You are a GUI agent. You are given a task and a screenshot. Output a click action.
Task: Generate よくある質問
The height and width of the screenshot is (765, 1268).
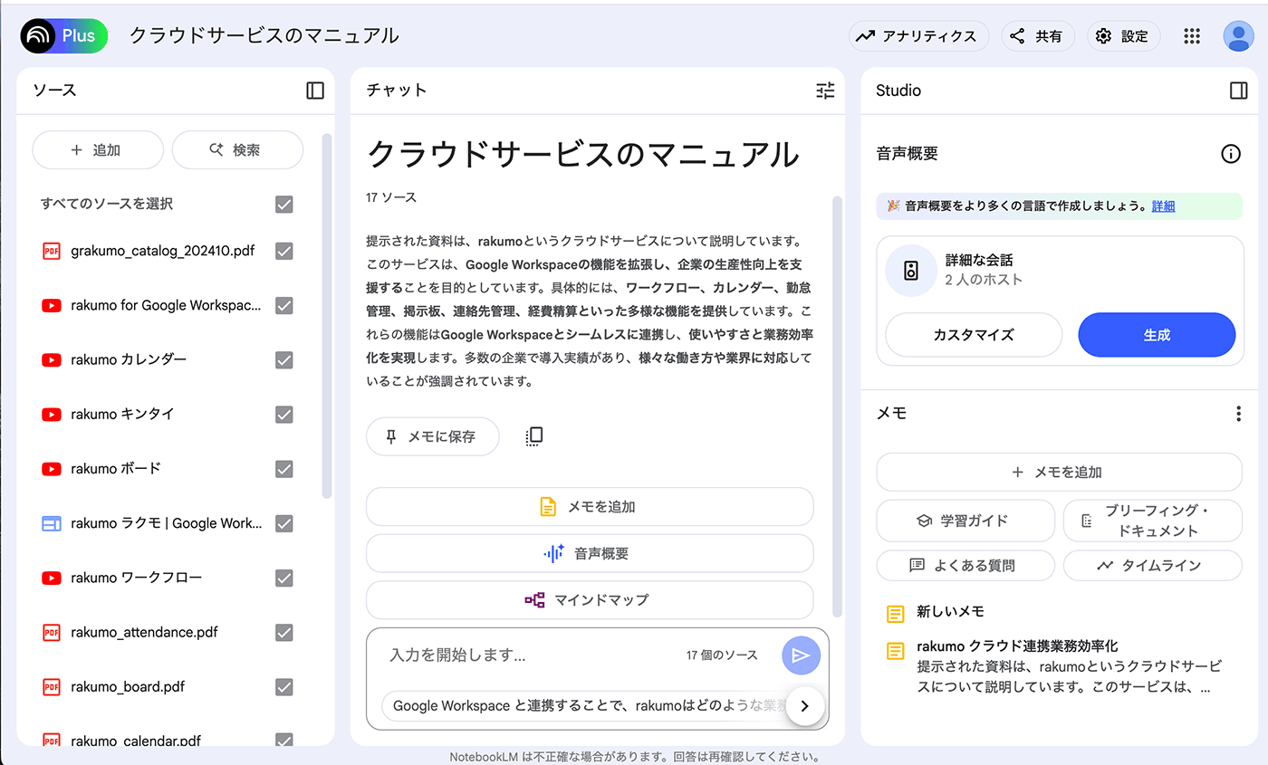point(965,565)
